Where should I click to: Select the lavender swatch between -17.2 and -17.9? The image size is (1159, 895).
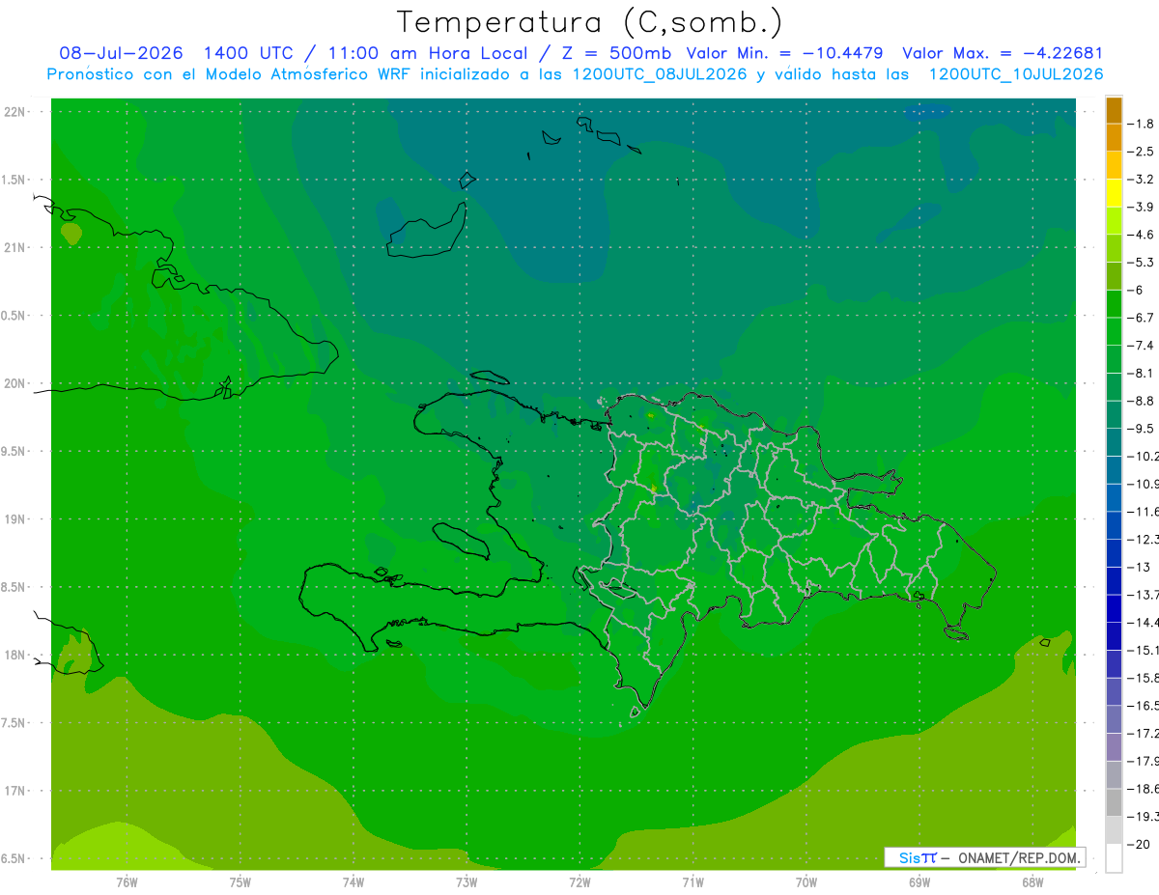coord(1114,746)
